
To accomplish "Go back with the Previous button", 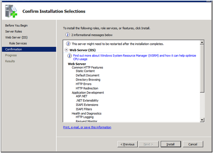I will [x=128, y=144].
